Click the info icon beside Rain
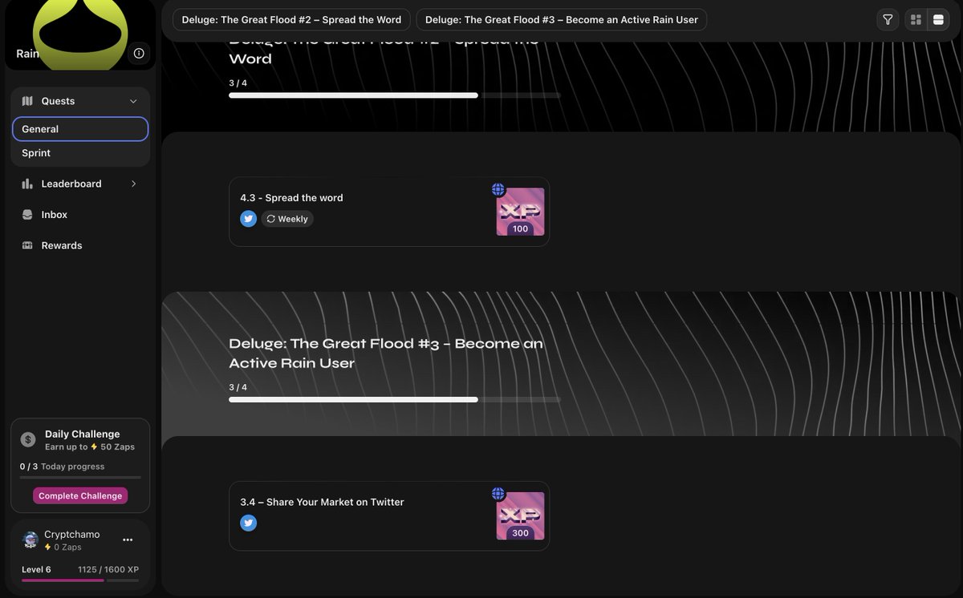963x598 pixels. [x=139, y=53]
